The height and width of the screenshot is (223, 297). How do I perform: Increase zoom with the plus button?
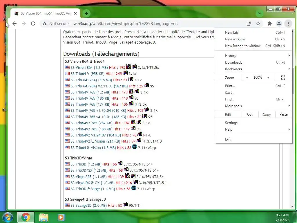coord(268,78)
